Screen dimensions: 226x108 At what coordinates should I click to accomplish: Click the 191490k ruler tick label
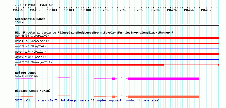pos(189,10)
